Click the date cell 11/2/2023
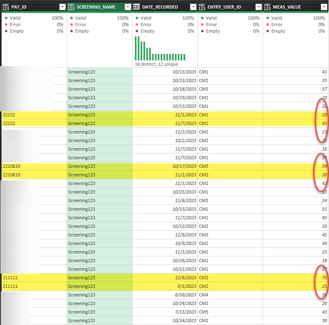 (165, 132)
